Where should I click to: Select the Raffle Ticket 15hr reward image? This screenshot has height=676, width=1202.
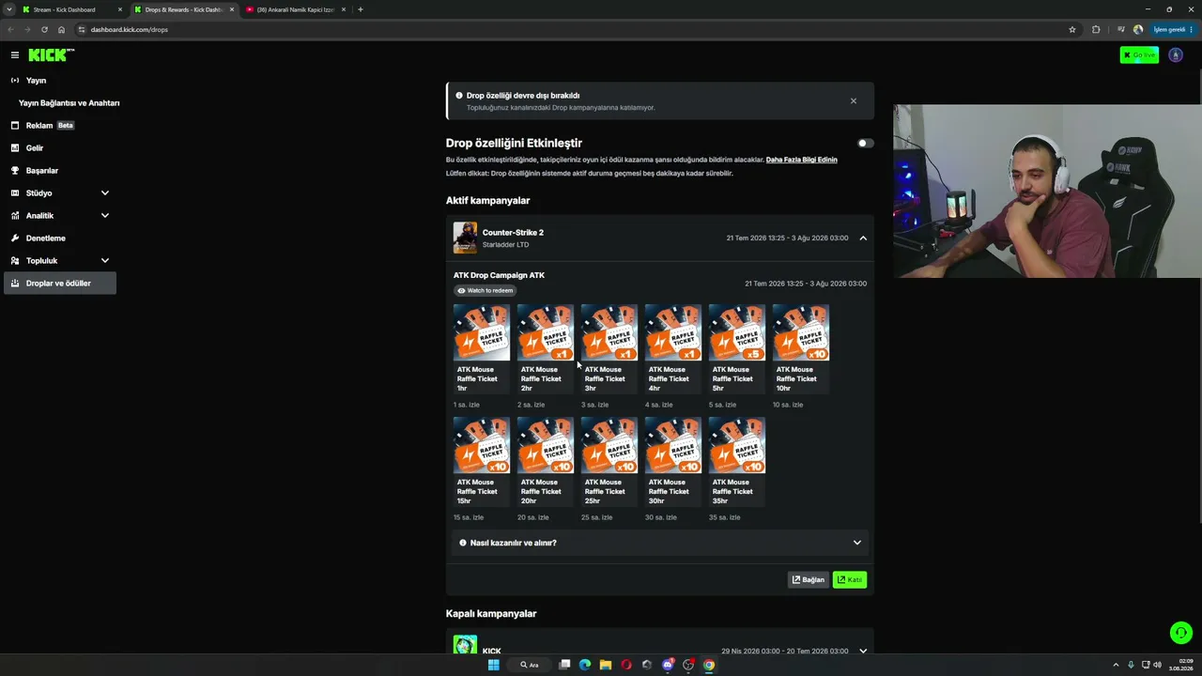(x=482, y=445)
